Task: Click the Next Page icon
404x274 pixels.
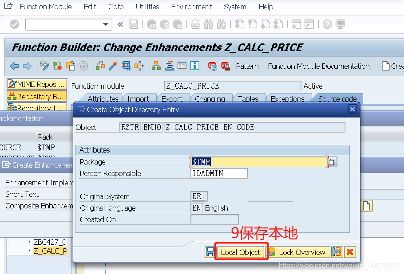Action: click(x=265, y=24)
